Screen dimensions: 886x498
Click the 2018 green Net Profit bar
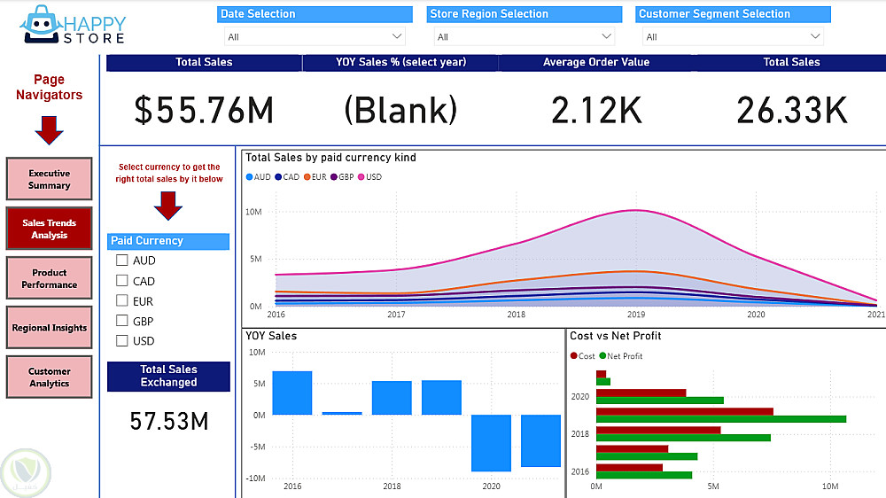click(x=683, y=438)
